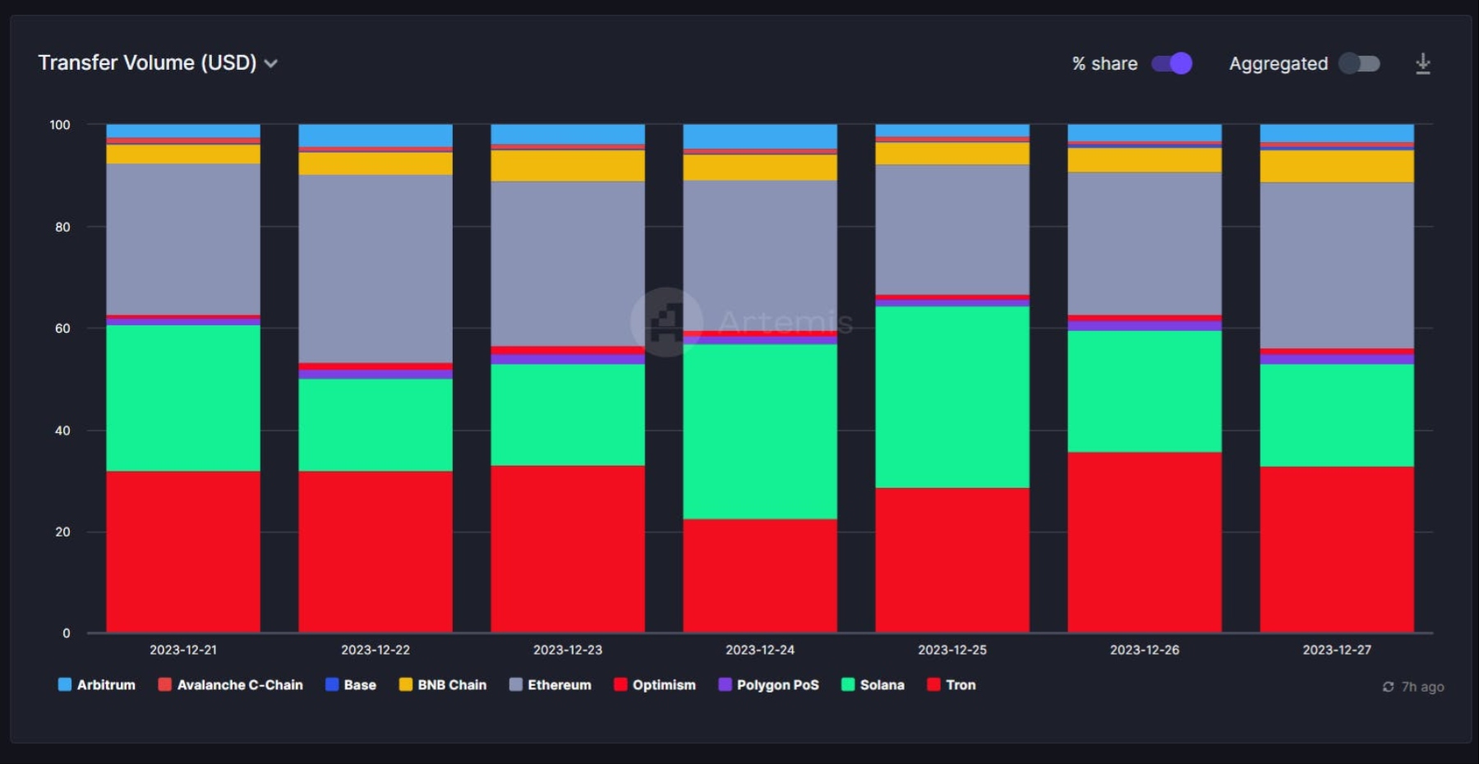Enable the Aggregated toggle
Image resolution: width=1479 pixels, height=764 pixels.
click(1359, 63)
